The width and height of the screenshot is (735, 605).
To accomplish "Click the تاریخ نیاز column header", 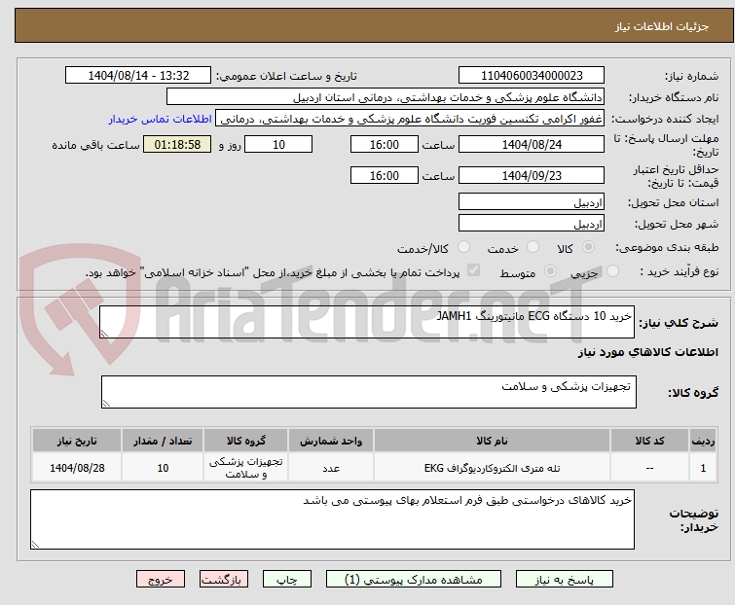I will [x=77, y=441].
